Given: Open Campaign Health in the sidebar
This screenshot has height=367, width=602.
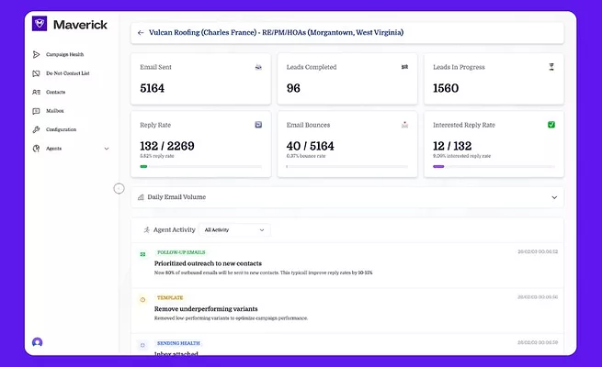Looking at the screenshot, I should pos(64,54).
